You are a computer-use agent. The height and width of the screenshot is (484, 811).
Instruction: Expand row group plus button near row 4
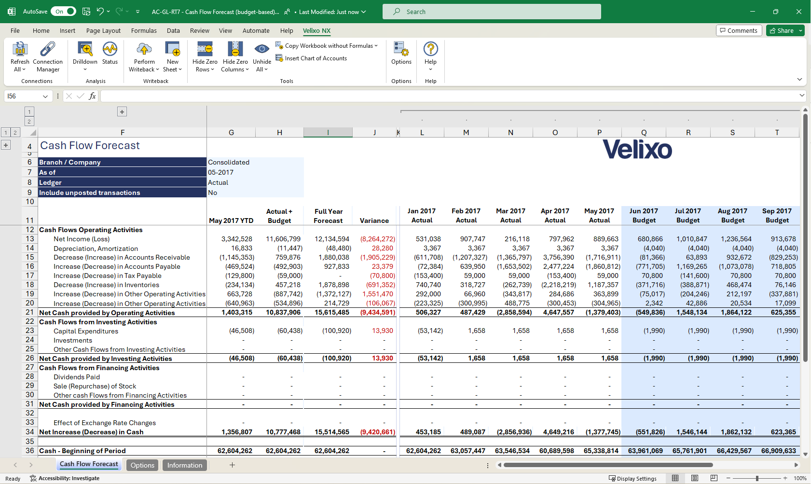6,145
